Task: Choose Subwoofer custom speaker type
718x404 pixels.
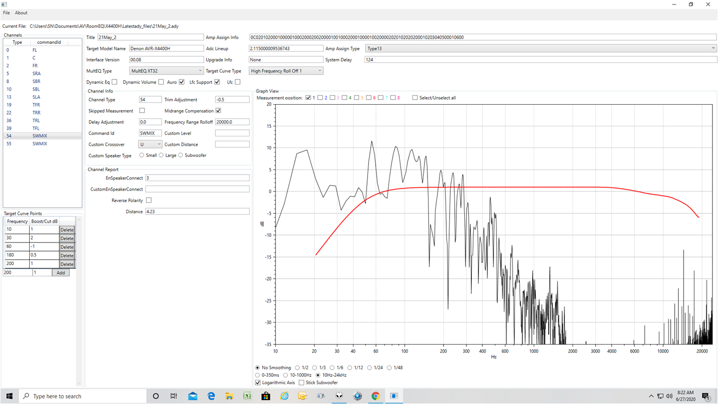Action: 181,155
